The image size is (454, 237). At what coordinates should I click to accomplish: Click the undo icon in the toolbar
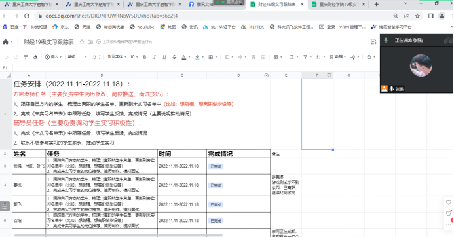click(x=6, y=57)
